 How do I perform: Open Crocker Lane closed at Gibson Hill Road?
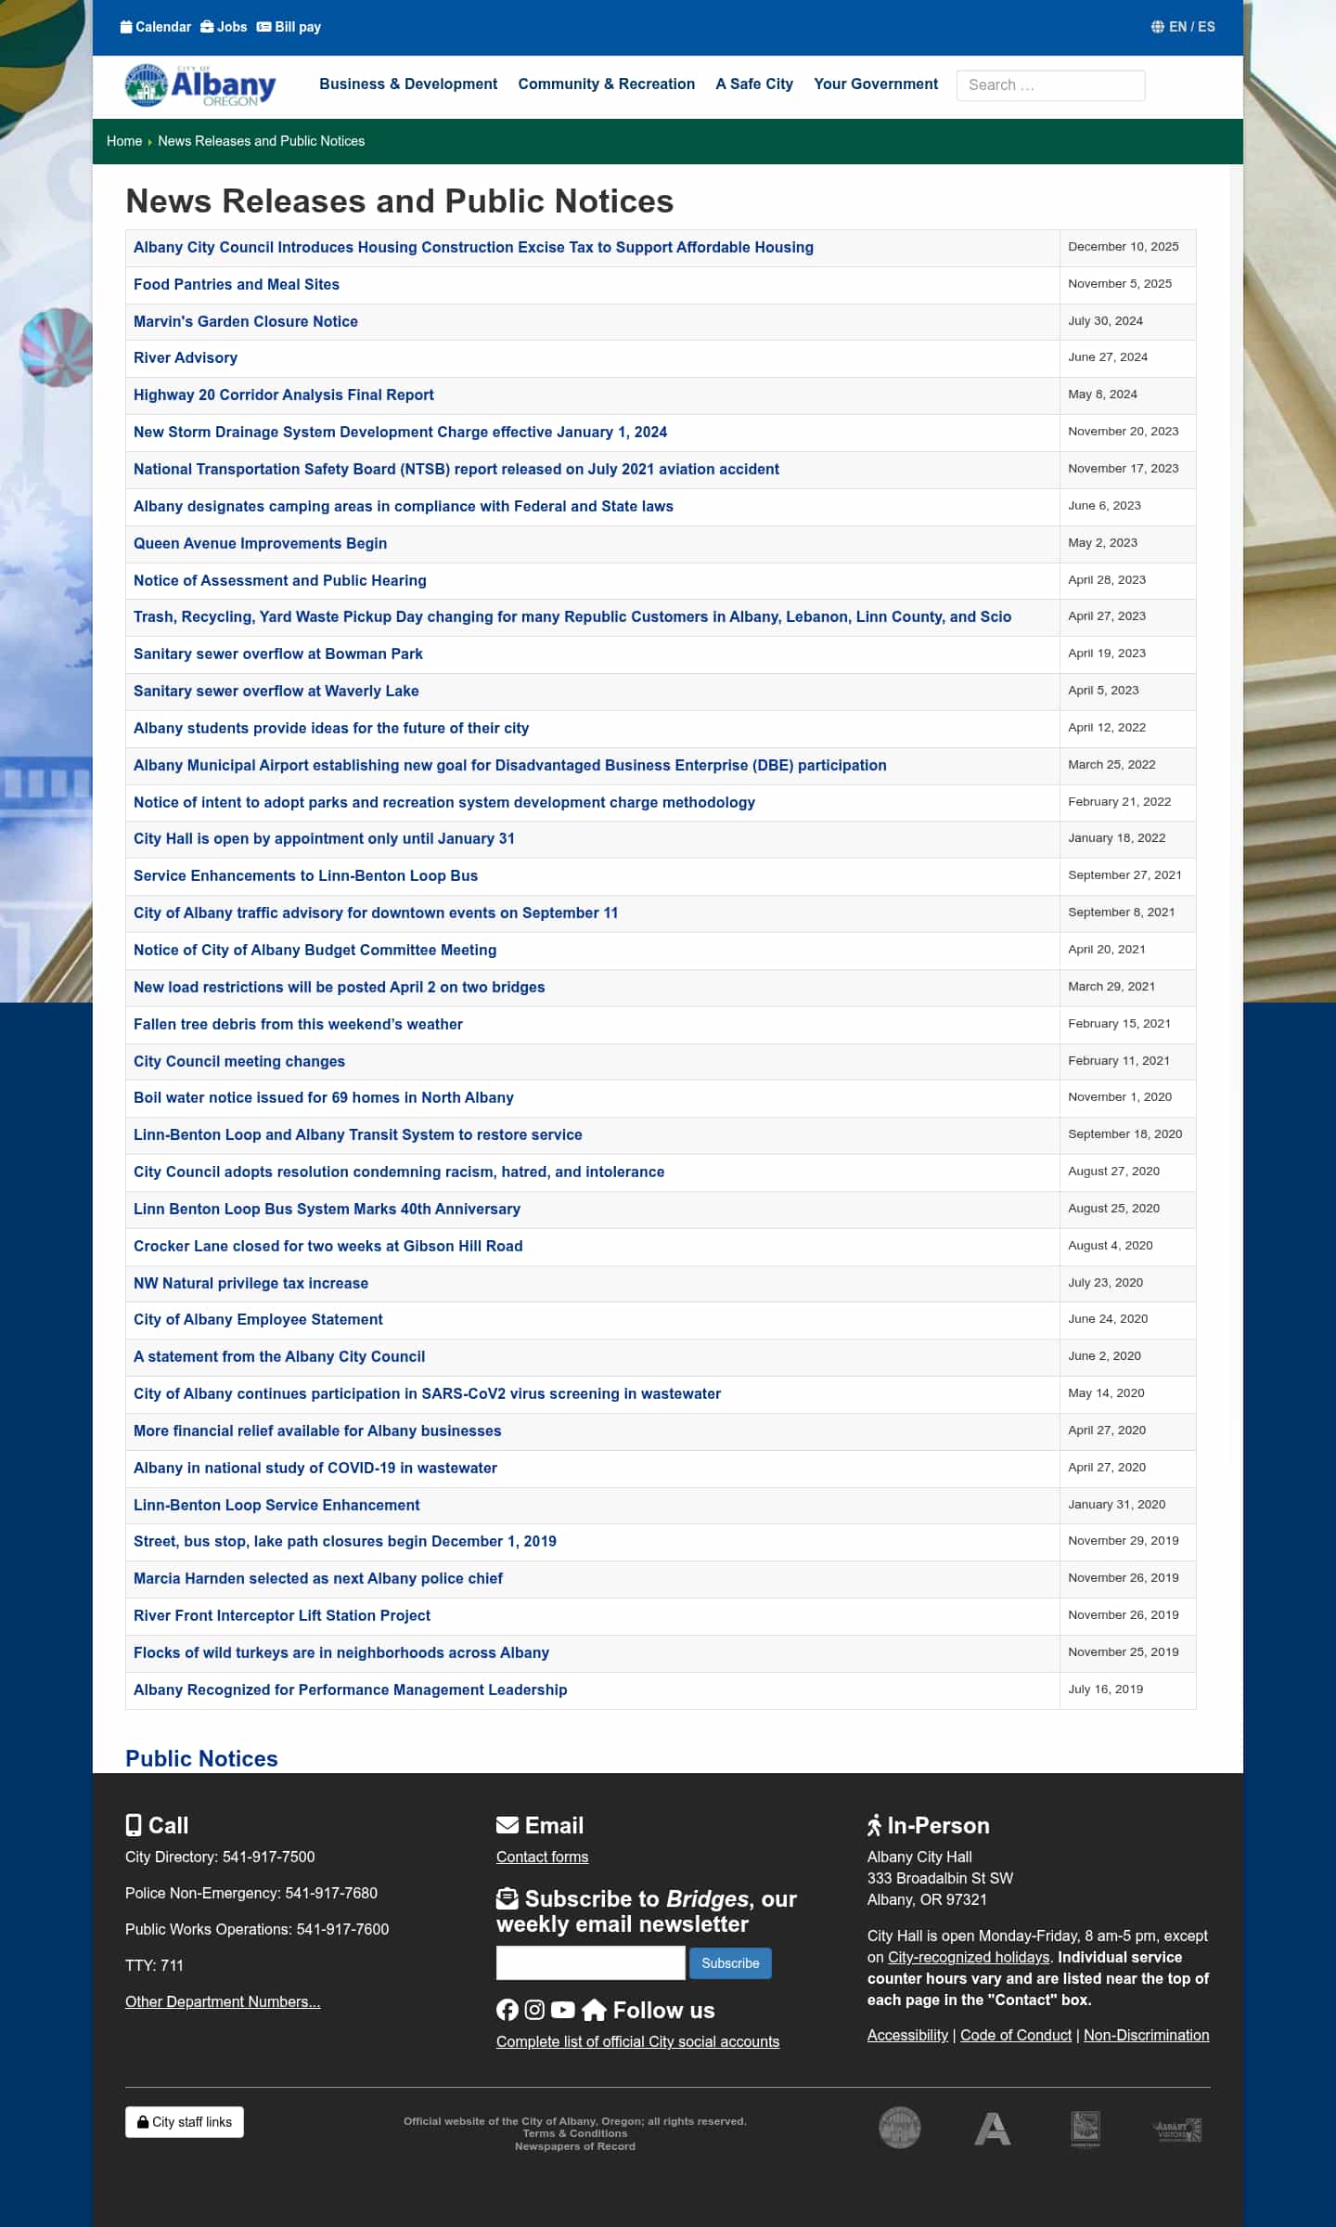(328, 1247)
